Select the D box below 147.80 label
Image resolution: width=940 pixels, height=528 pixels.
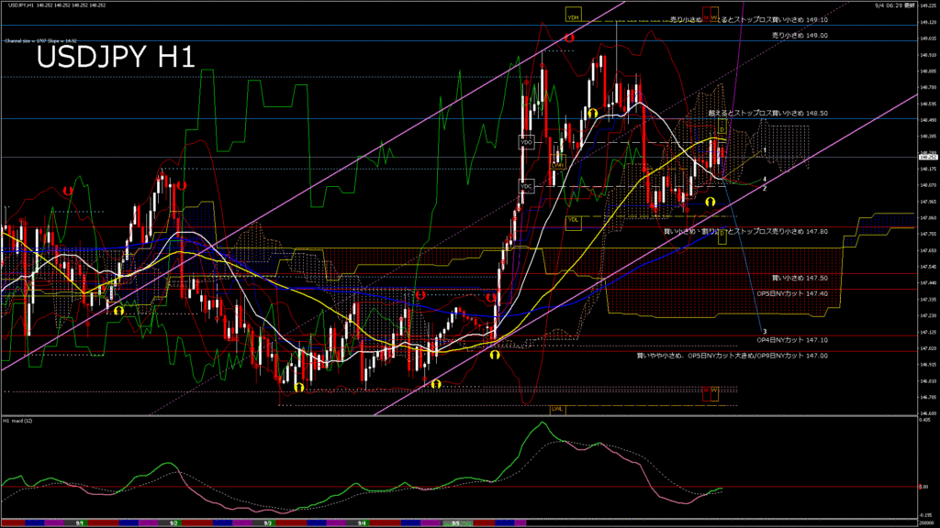tap(722, 239)
